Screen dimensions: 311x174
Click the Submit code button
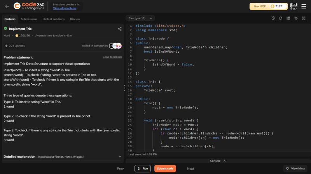[165, 169]
